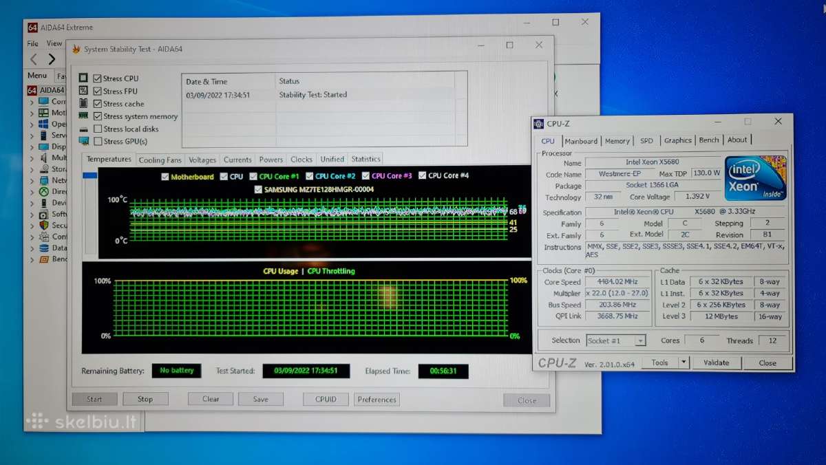Open the SPD tab in CPU-Z
Image resolution: width=826 pixels, height=465 pixels.
point(646,141)
